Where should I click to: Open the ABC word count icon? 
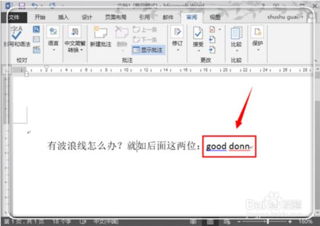pos(36,49)
